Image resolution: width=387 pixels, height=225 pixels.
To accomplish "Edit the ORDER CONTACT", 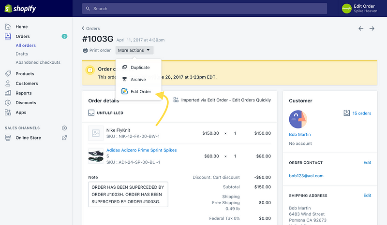I will pos(367,163).
